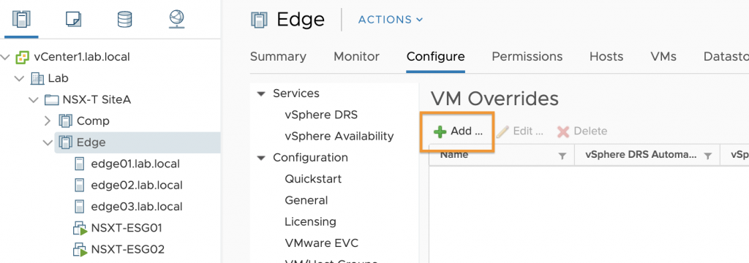Screen dimensions: 749x263
Task: Switch to the Permissions tab
Action: 527,56
